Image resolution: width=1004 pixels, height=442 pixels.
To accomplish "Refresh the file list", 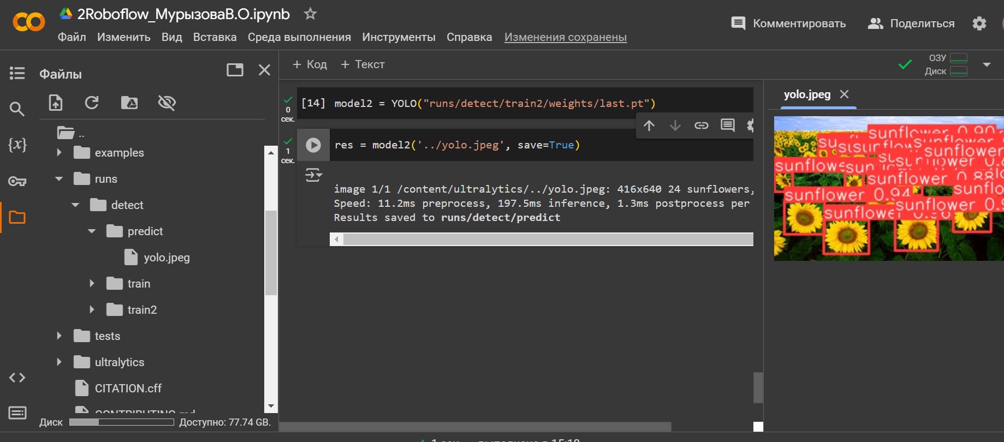I will [92, 103].
